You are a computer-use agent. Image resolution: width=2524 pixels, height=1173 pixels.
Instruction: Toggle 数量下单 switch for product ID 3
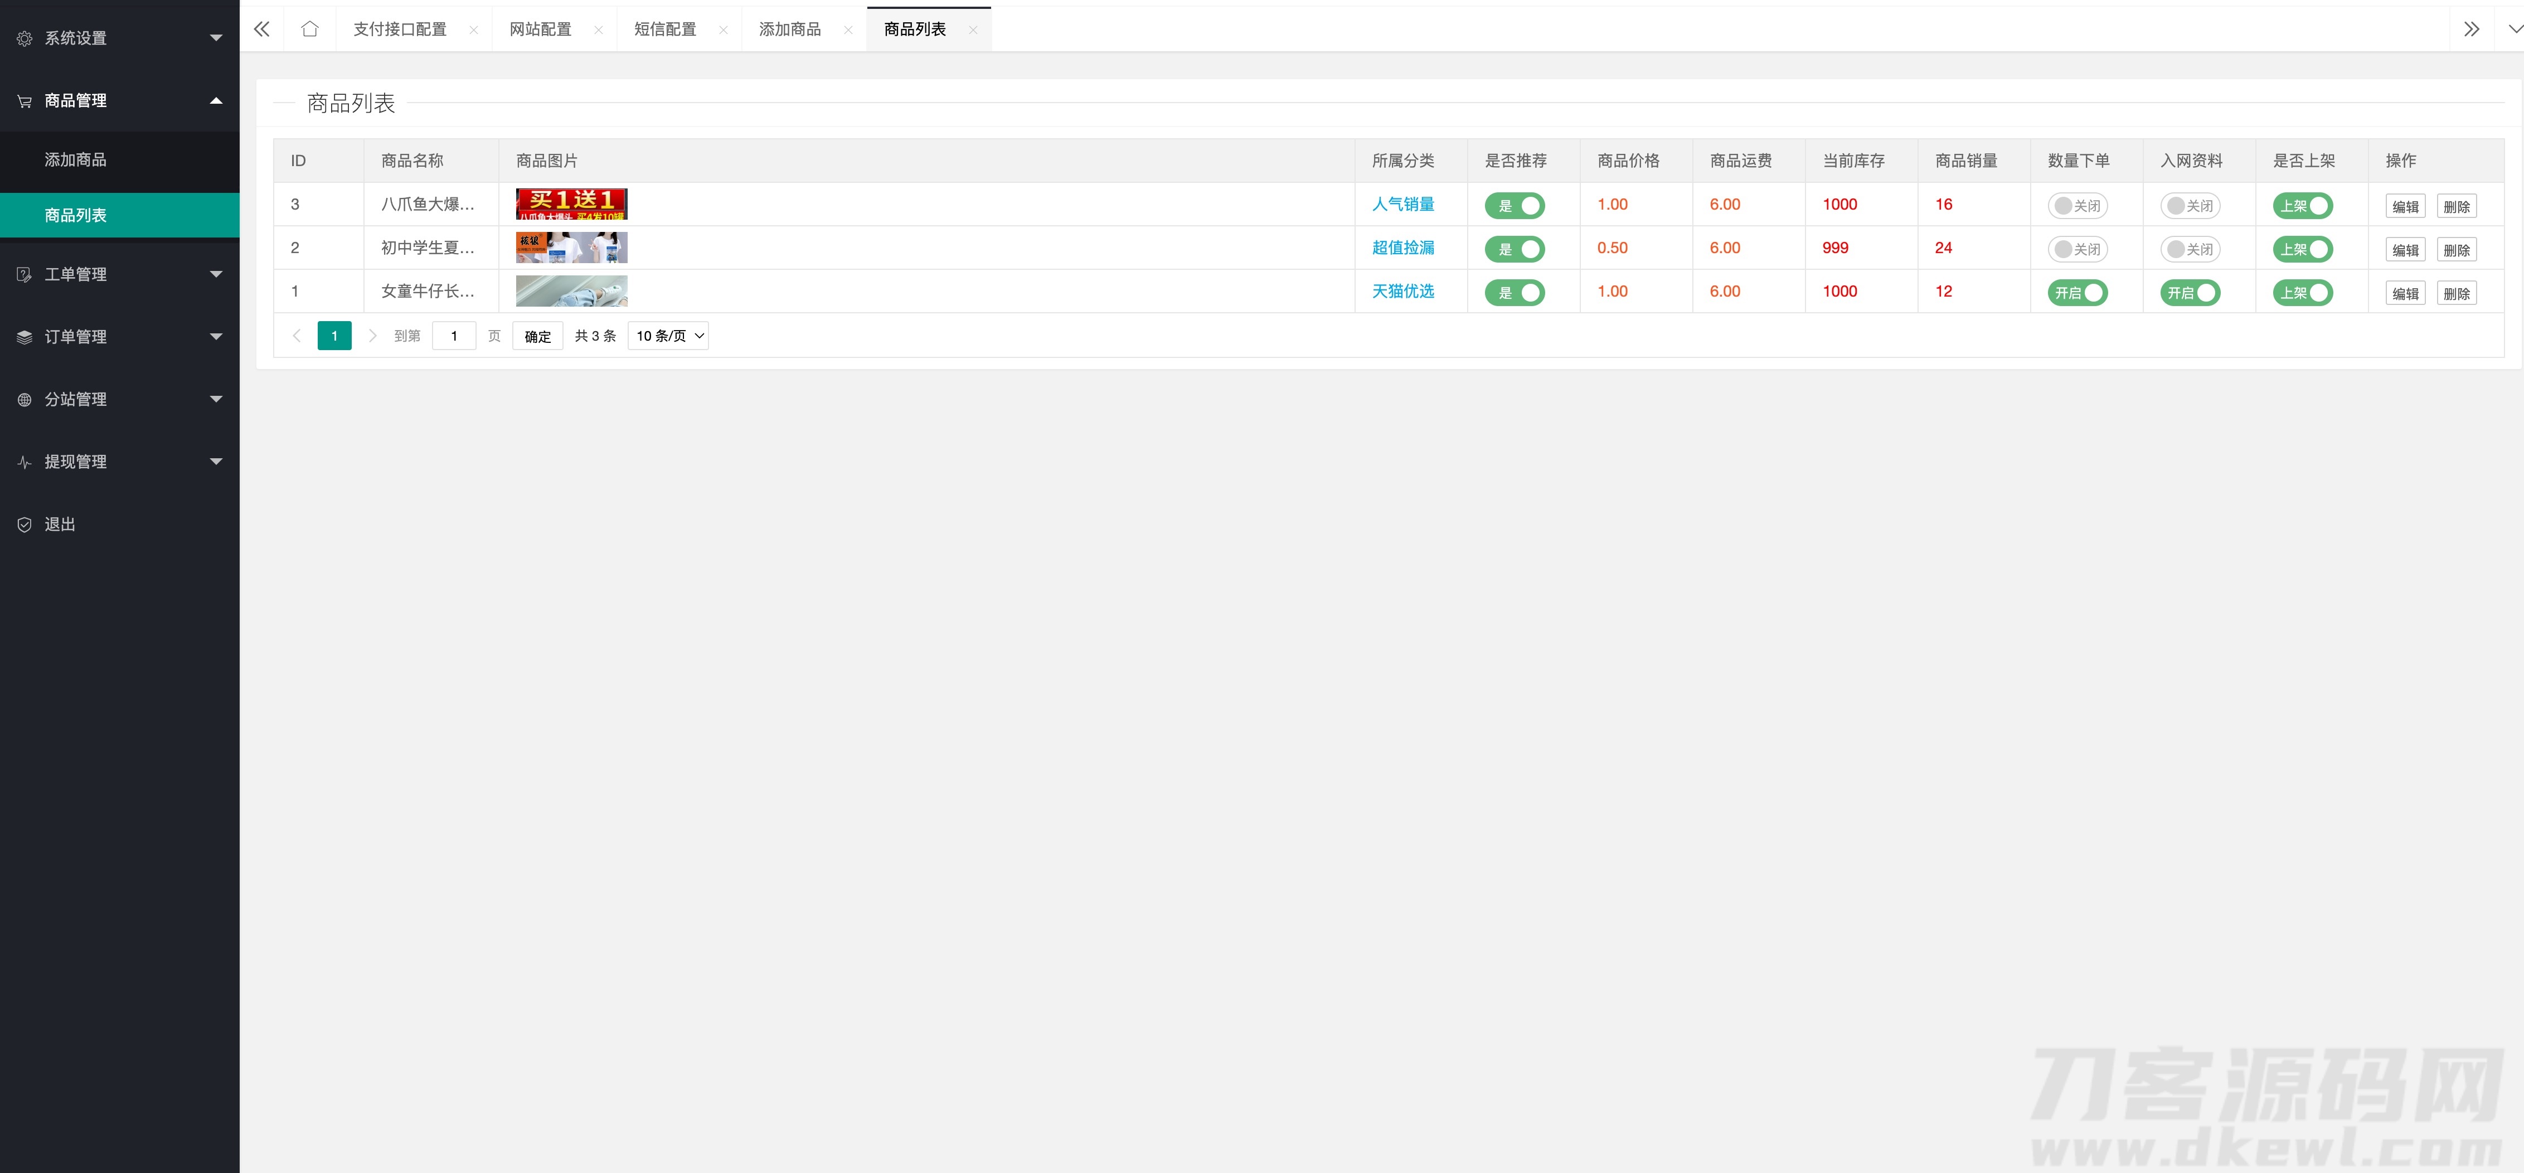click(2077, 206)
